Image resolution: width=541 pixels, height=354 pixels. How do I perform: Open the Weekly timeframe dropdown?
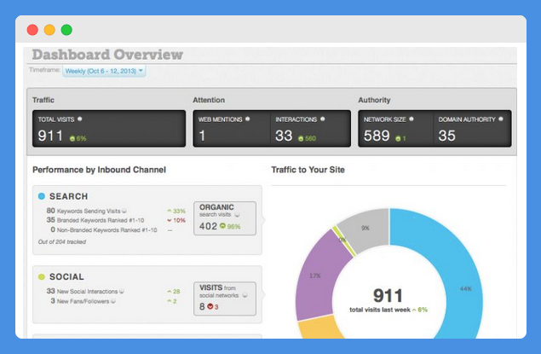tap(104, 71)
